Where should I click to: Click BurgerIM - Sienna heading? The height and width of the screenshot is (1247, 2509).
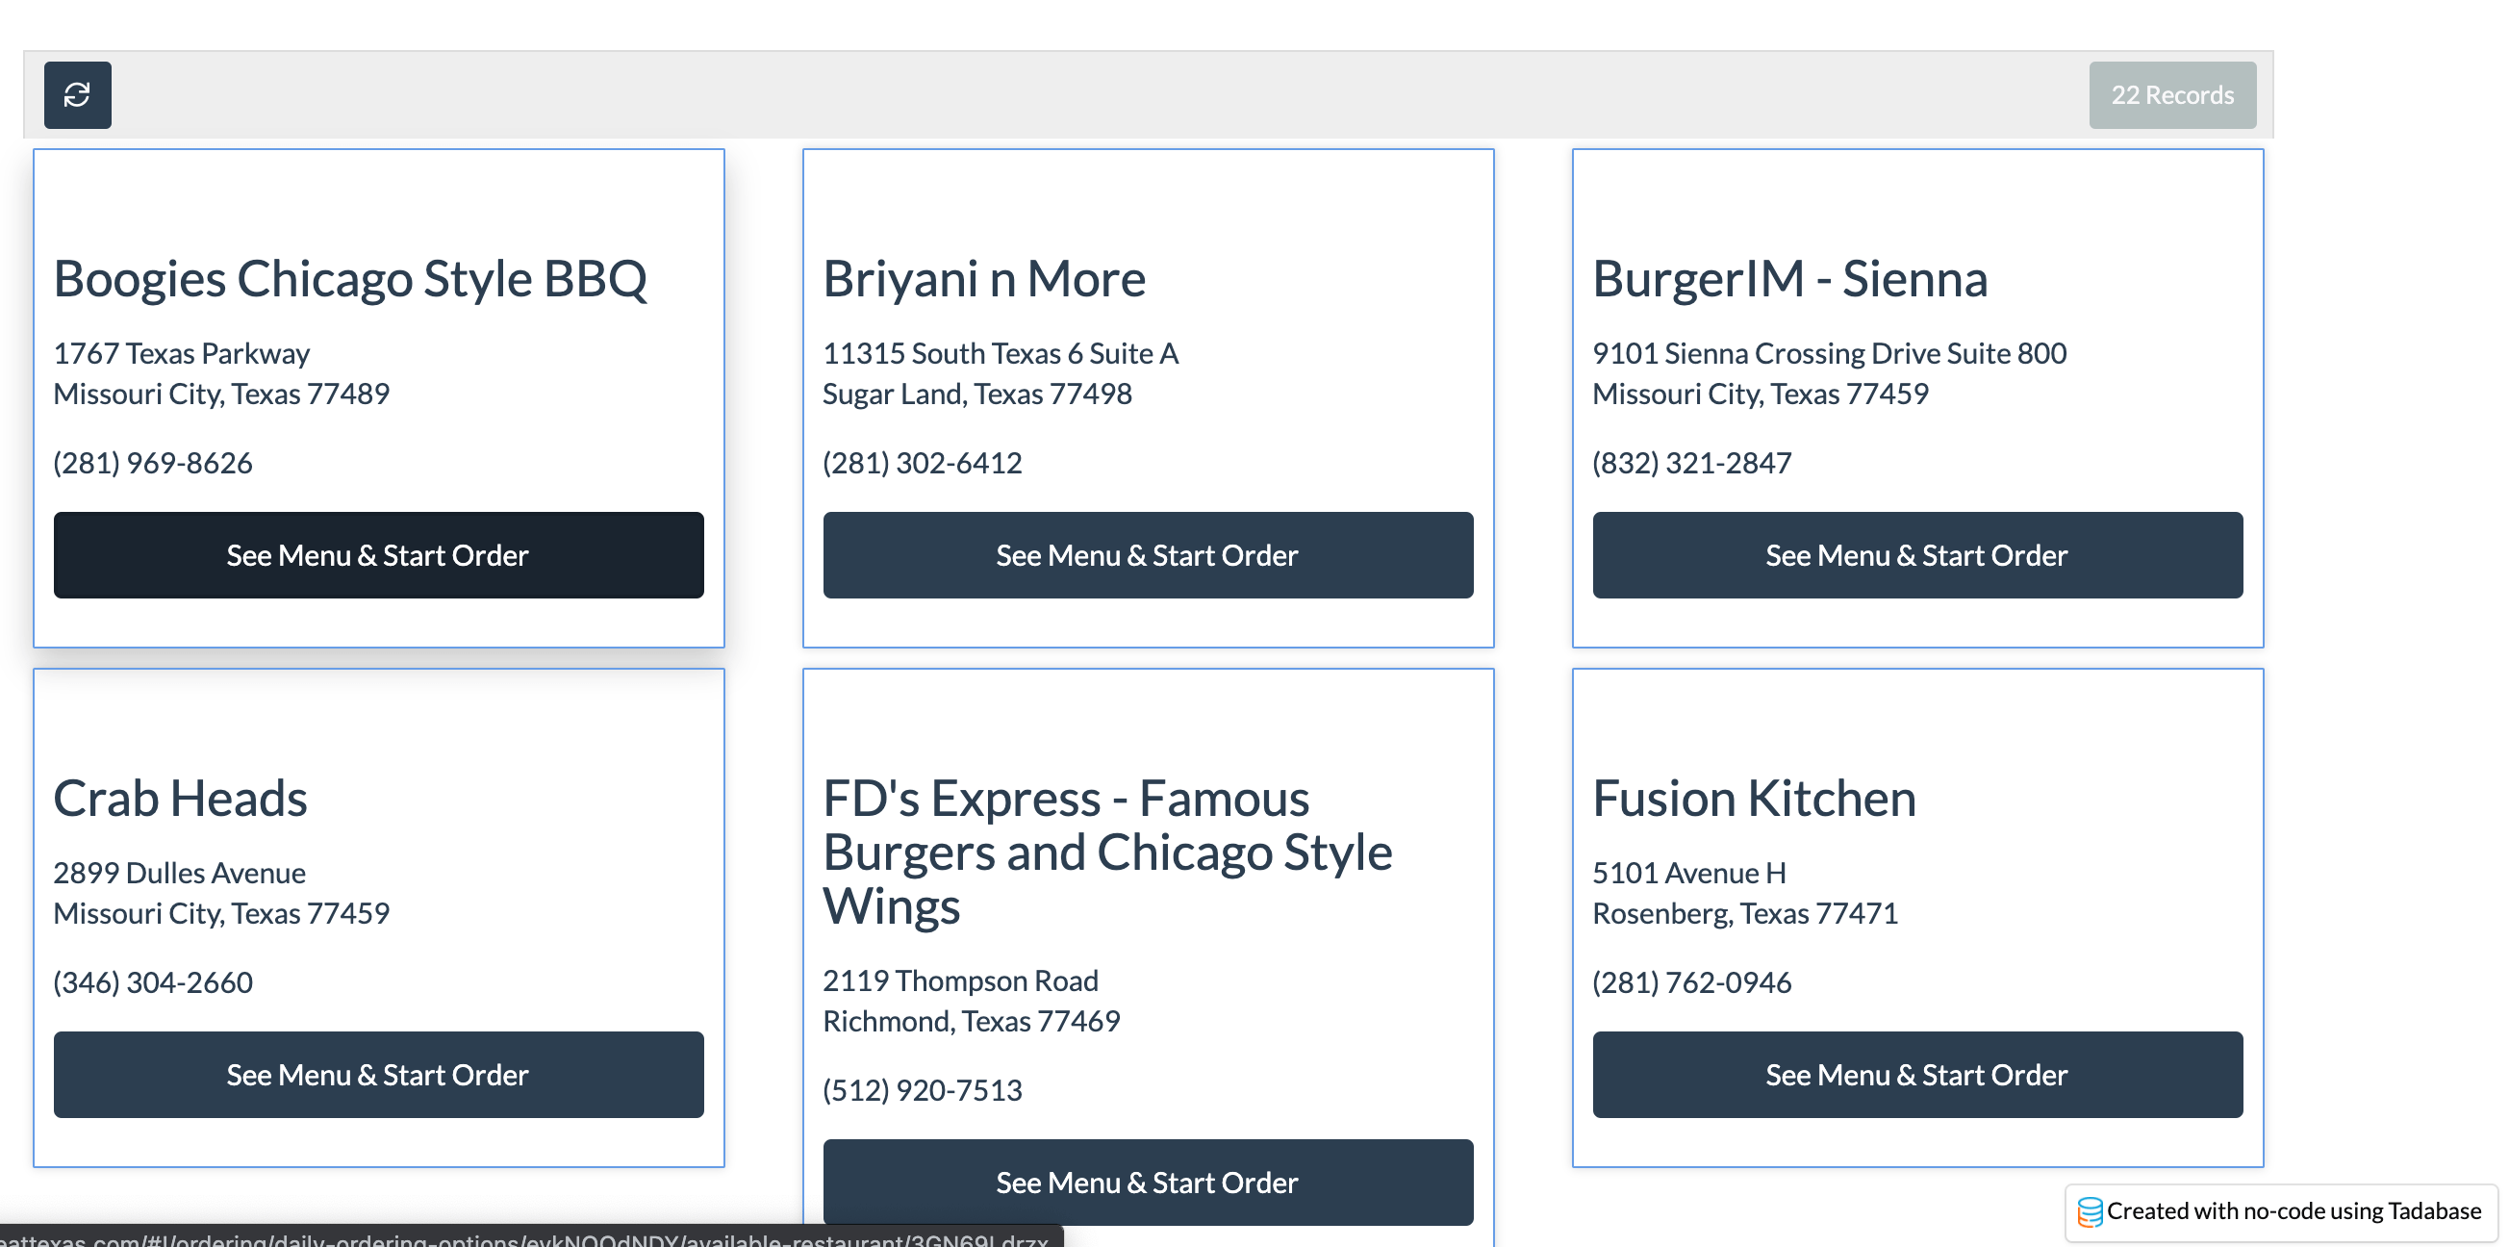tap(1789, 279)
